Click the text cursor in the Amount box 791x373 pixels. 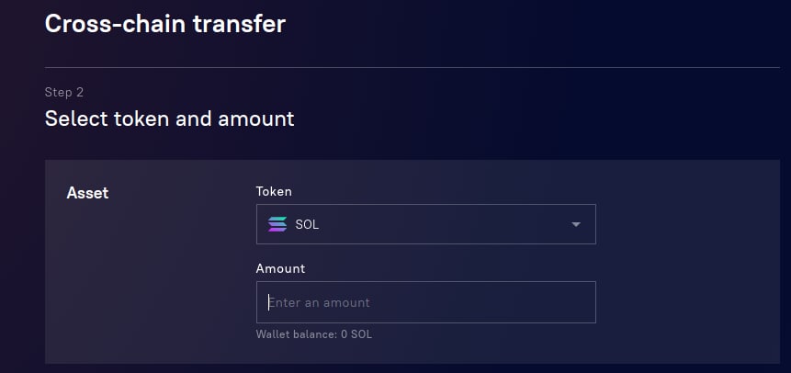coord(268,302)
